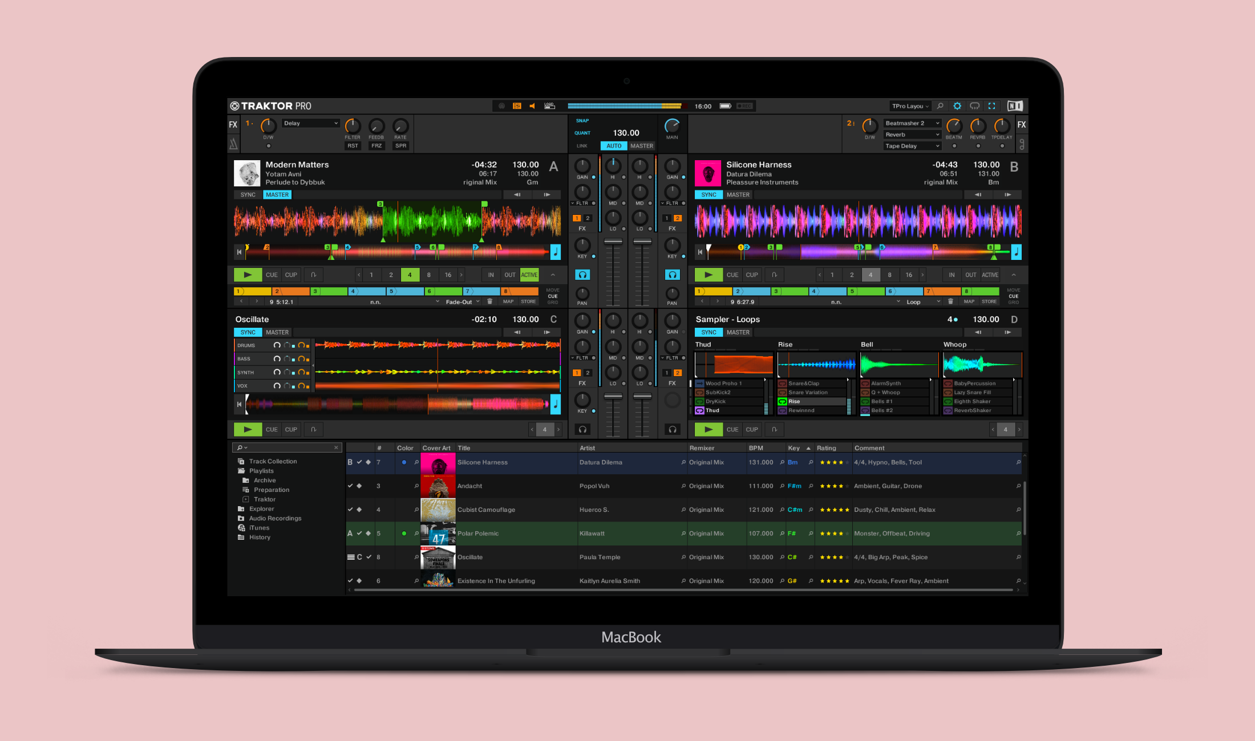Image resolution: width=1255 pixels, height=741 pixels.
Task: Toggle MASTER on Deck B
Action: [738, 194]
